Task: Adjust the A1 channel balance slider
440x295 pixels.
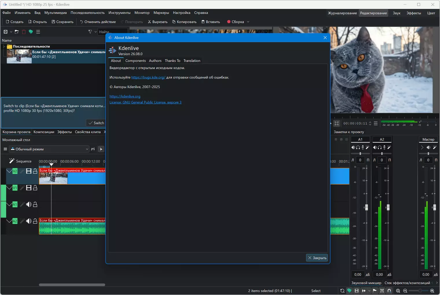Action: [360, 154]
